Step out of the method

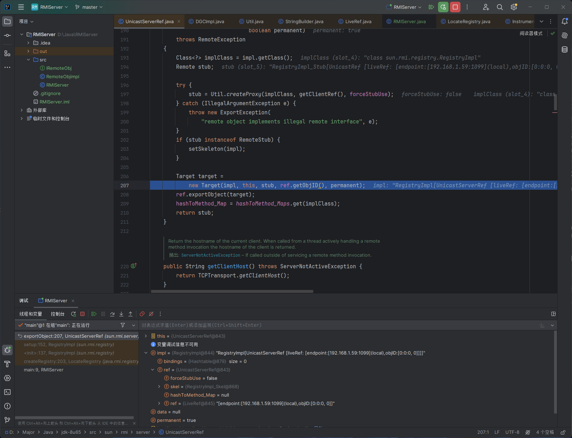130,314
